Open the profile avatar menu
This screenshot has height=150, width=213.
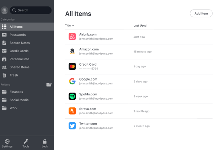(4, 10)
